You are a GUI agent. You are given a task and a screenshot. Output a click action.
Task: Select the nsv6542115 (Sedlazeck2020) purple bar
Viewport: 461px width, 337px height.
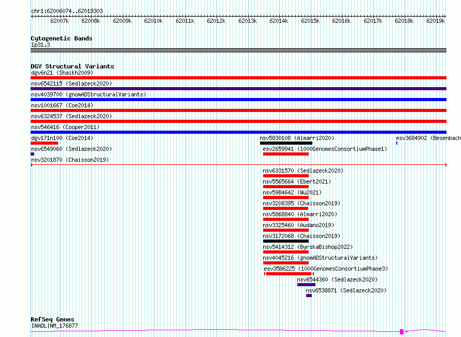click(238, 89)
